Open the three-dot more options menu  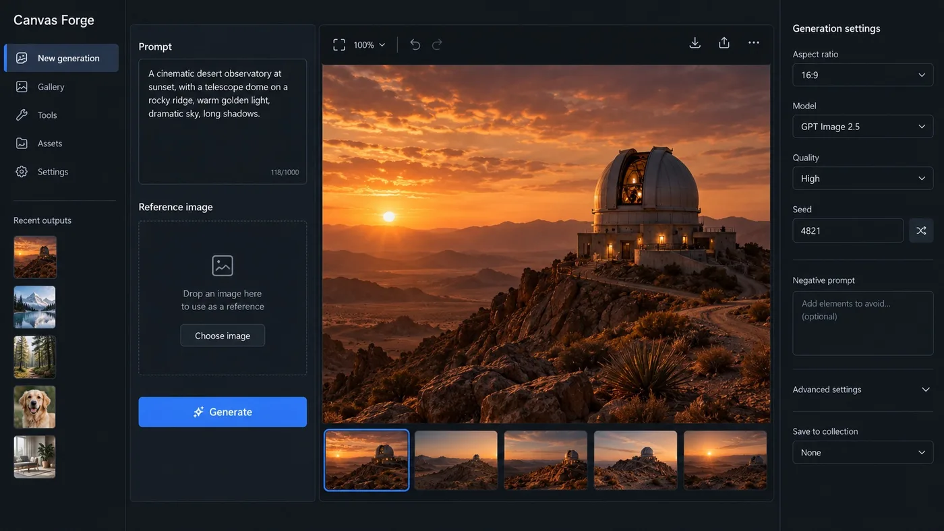754,42
